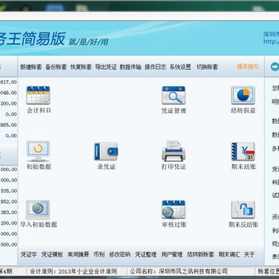Click the 公司名称 status bar entry
The width and height of the screenshot is (279, 279).
(179, 271)
